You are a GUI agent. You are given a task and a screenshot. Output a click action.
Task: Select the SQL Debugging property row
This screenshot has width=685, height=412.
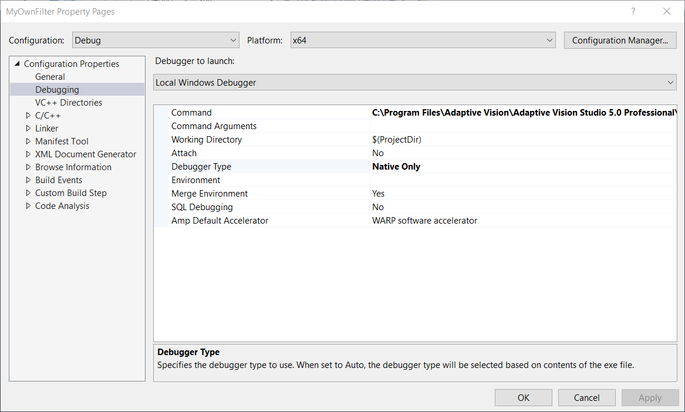point(202,207)
